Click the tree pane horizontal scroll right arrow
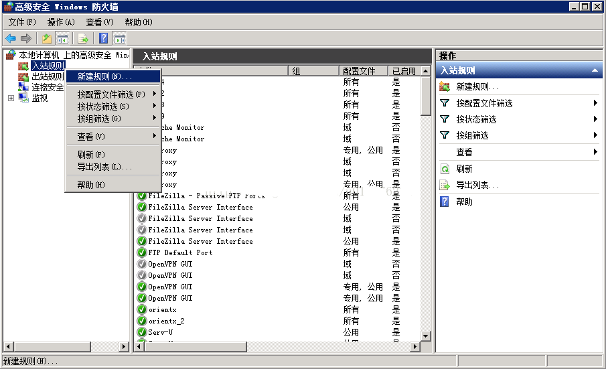Image resolution: width=606 pixels, height=369 pixels. (x=124, y=347)
